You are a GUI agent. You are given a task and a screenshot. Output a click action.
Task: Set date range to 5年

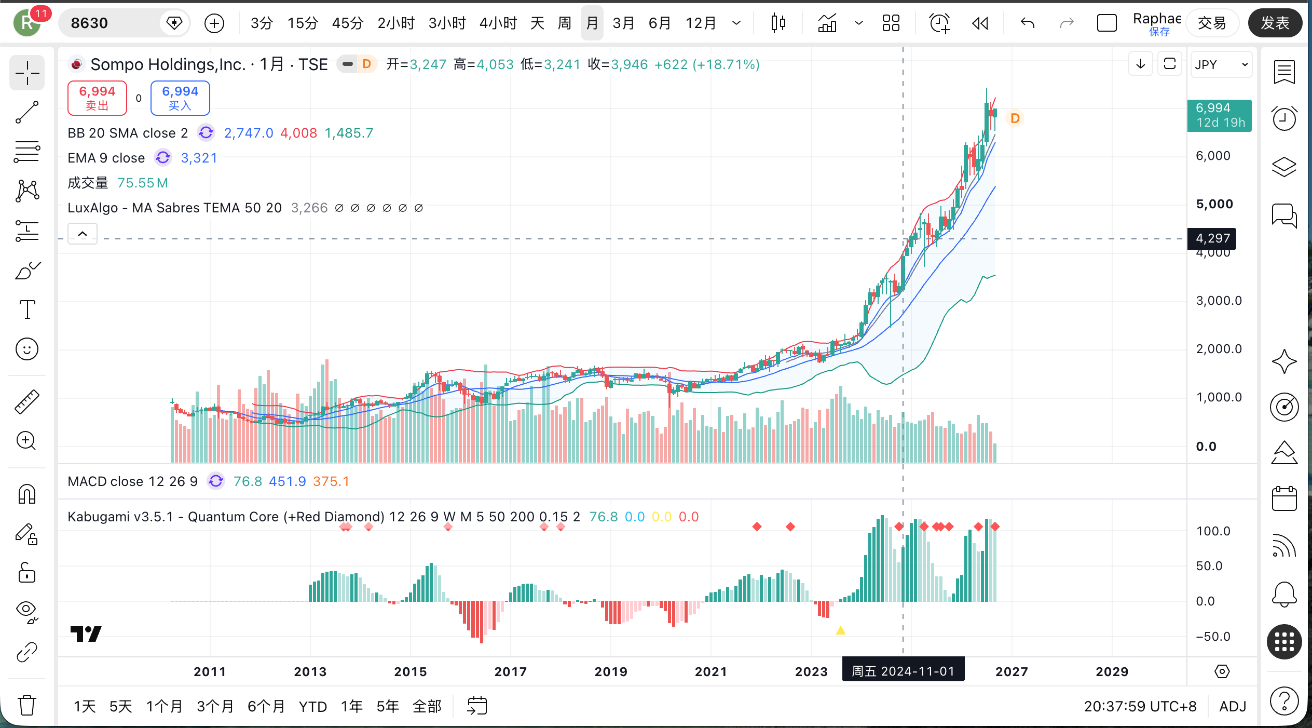[x=388, y=706]
